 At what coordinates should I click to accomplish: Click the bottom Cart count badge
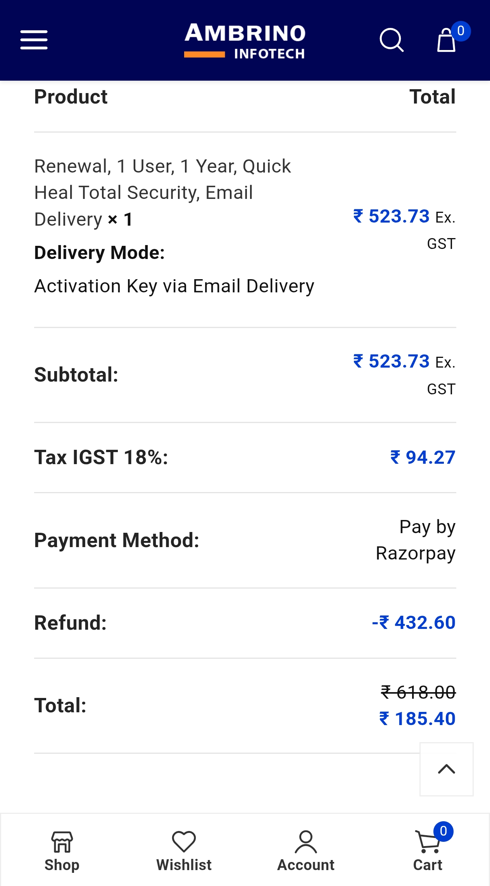click(443, 831)
